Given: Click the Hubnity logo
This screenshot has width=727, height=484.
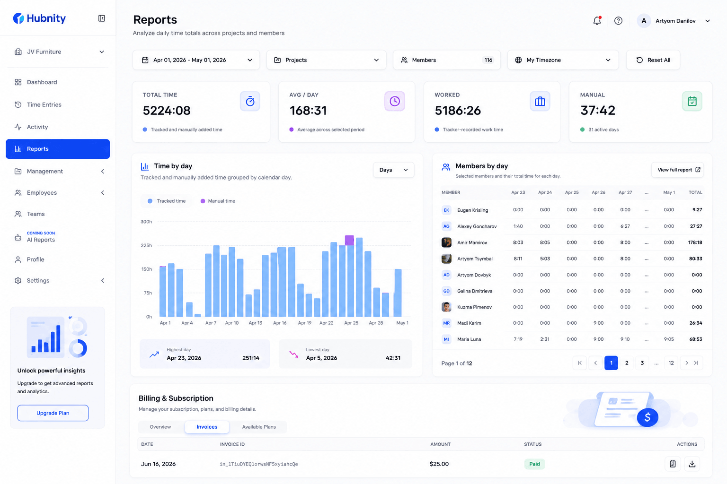Looking at the screenshot, I should (39, 18).
